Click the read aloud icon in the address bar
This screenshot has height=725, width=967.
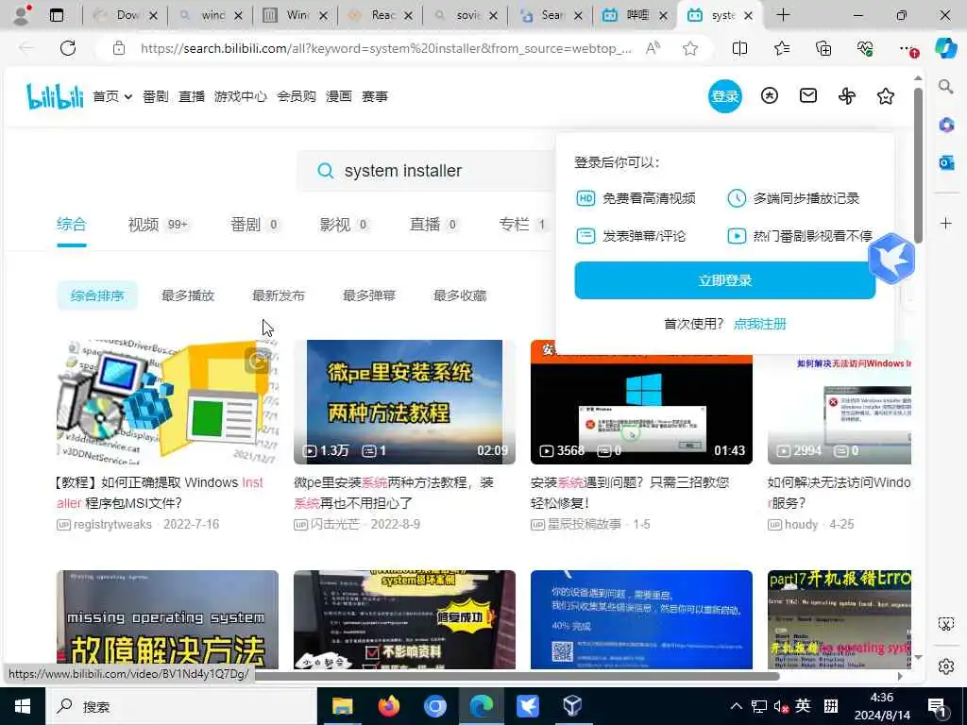pos(653,48)
